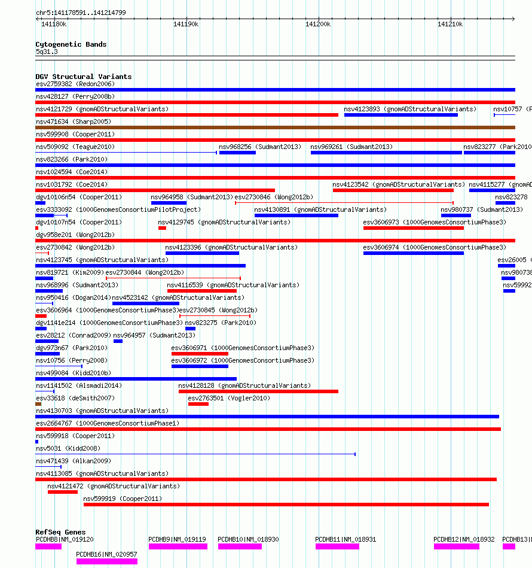Open esv28212 (Conrad2009) label

click(x=74, y=335)
